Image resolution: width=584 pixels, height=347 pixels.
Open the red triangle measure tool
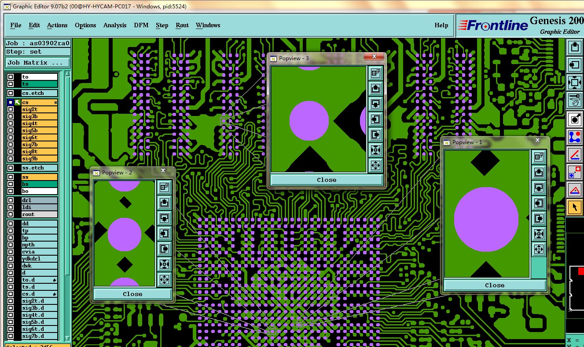pos(574,190)
